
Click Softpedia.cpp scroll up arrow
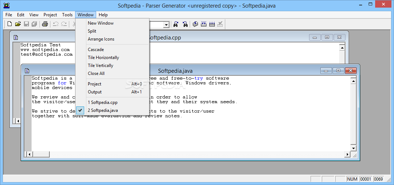[x=342, y=48]
